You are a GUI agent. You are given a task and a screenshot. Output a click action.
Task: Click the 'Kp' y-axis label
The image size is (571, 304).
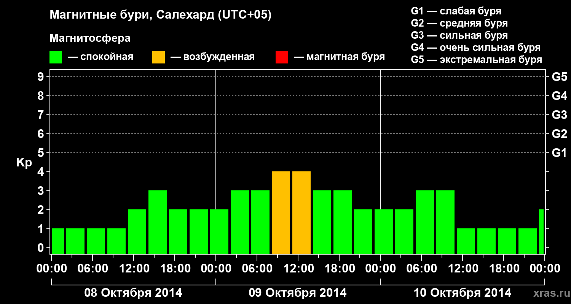24,163
